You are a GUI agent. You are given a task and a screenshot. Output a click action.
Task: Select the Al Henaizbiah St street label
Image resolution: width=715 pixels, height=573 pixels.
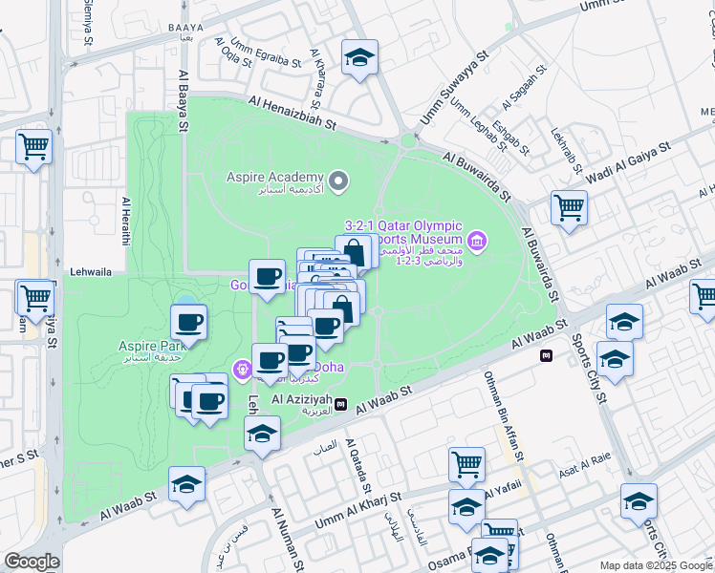pyautogui.click(x=292, y=113)
